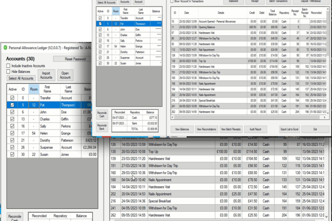Click the Import Accounts button
The image size is (332, 221).
[x=46, y=76]
